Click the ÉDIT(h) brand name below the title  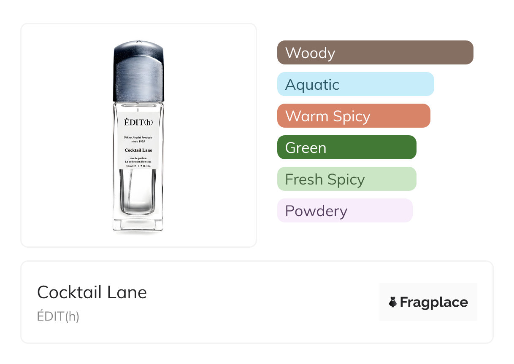click(x=58, y=316)
